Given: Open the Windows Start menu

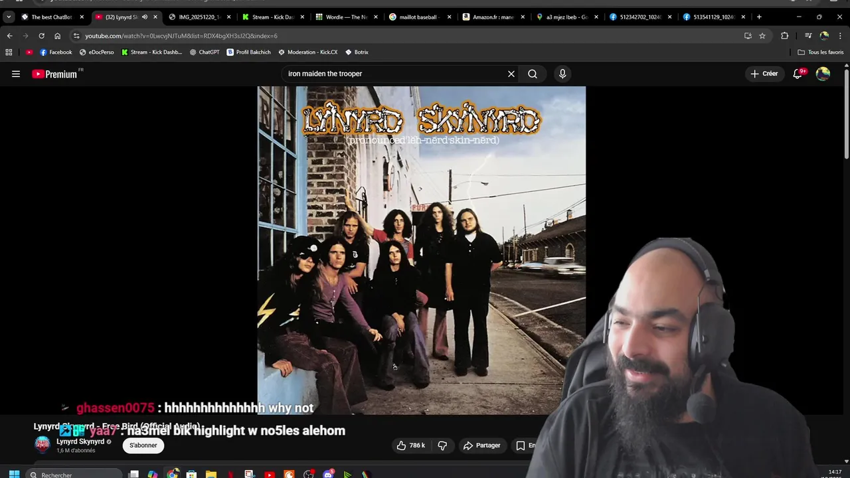Looking at the screenshot, I should pyautogui.click(x=14, y=475).
